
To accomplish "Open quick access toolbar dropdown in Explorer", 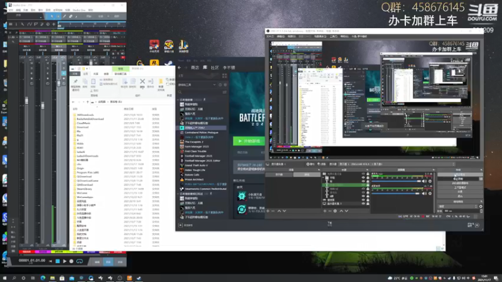I will [87, 68].
